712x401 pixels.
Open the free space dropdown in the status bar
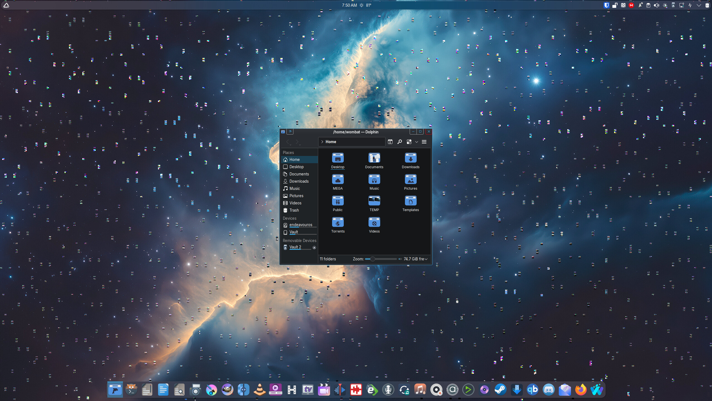point(426,259)
